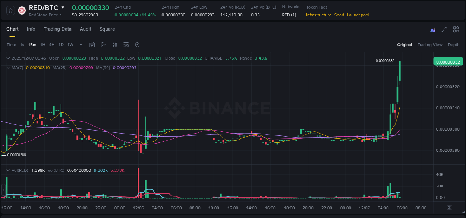The image size is (466, 218).
Task: Switch to the Trading Data tab
Action: point(57,29)
